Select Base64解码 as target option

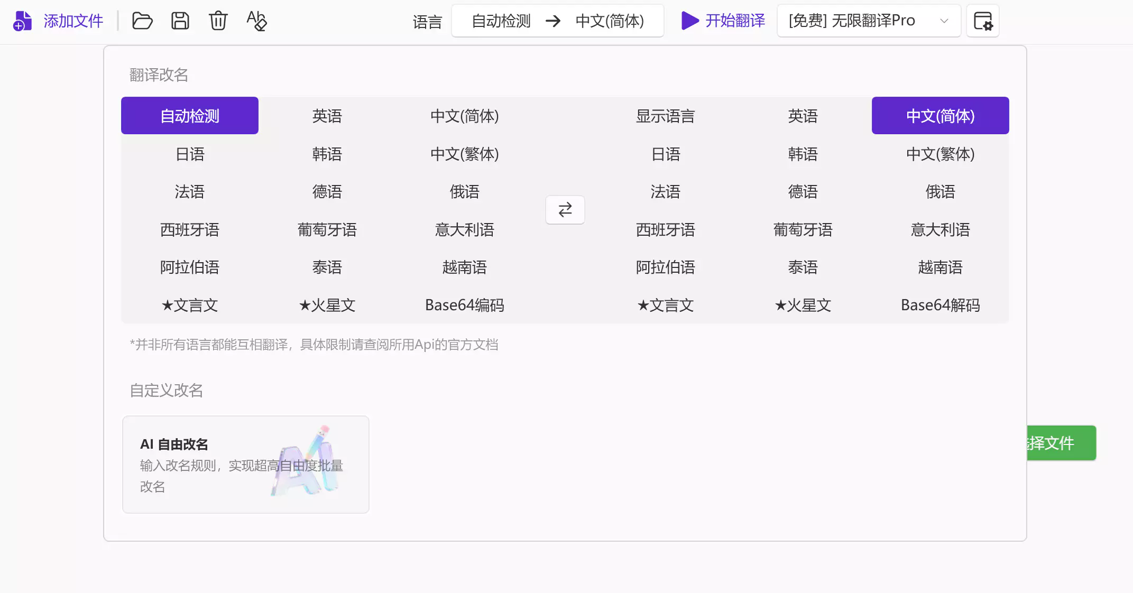[940, 305]
